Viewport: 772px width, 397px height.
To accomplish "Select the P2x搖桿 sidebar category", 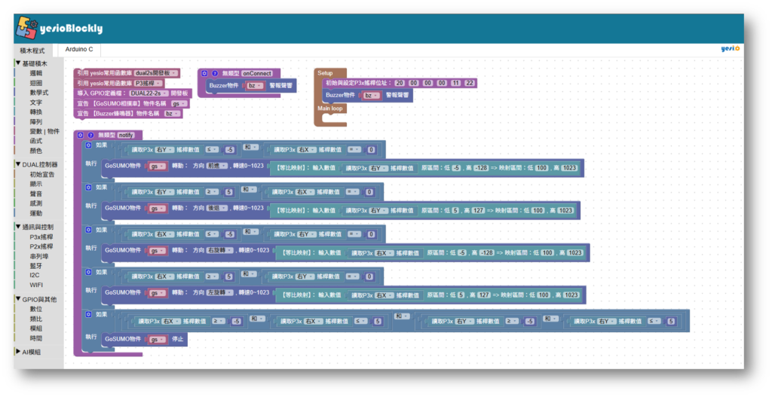I will [x=41, y=246].
